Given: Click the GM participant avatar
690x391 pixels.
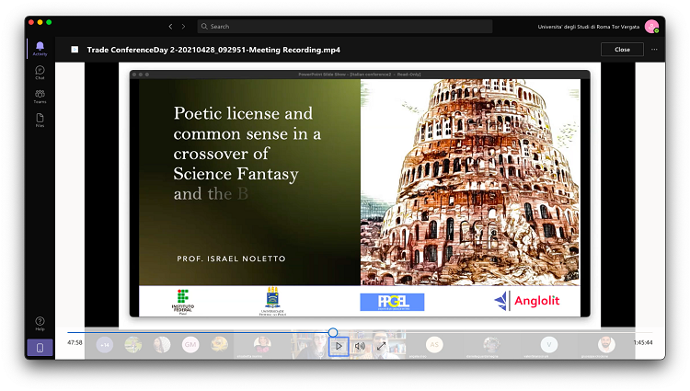Looking at the screenshot, I should click(x=190, y=345).
